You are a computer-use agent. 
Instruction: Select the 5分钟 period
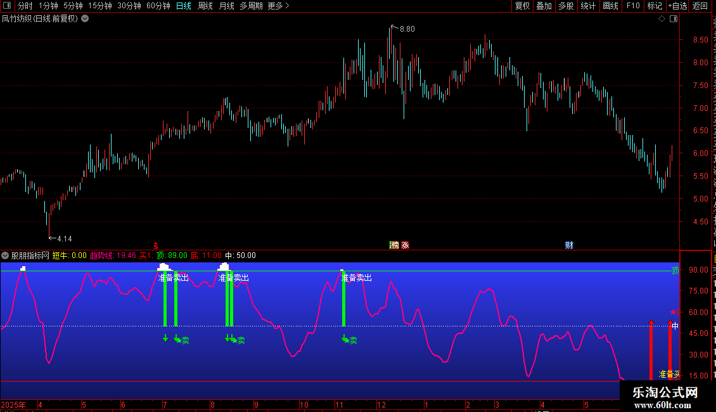73,6
